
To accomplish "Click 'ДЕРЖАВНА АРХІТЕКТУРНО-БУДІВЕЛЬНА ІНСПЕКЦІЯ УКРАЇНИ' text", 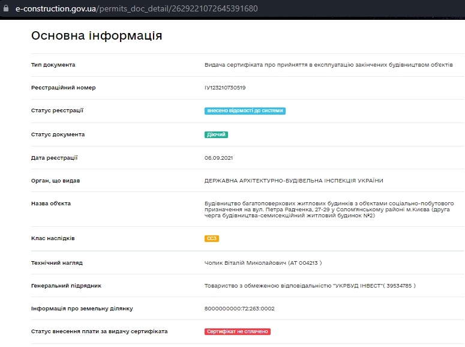I will pos(293,181).
